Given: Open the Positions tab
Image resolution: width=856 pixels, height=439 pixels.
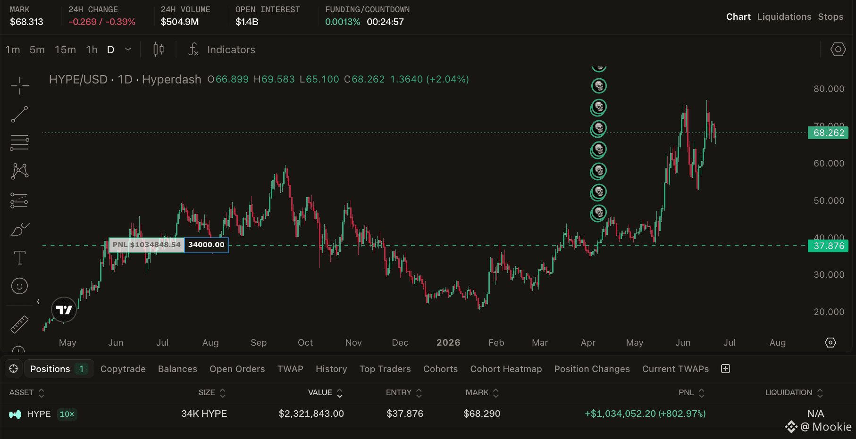Looking at the screenshot, I should (59, 369).
